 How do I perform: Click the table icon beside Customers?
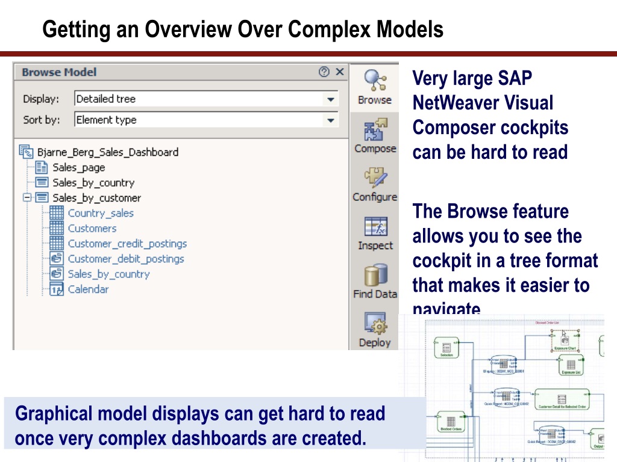[x=57, y=228]
